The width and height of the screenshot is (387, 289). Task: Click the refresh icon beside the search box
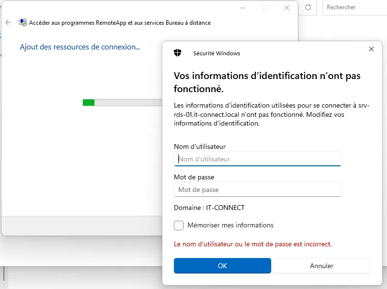click(308, 8)
